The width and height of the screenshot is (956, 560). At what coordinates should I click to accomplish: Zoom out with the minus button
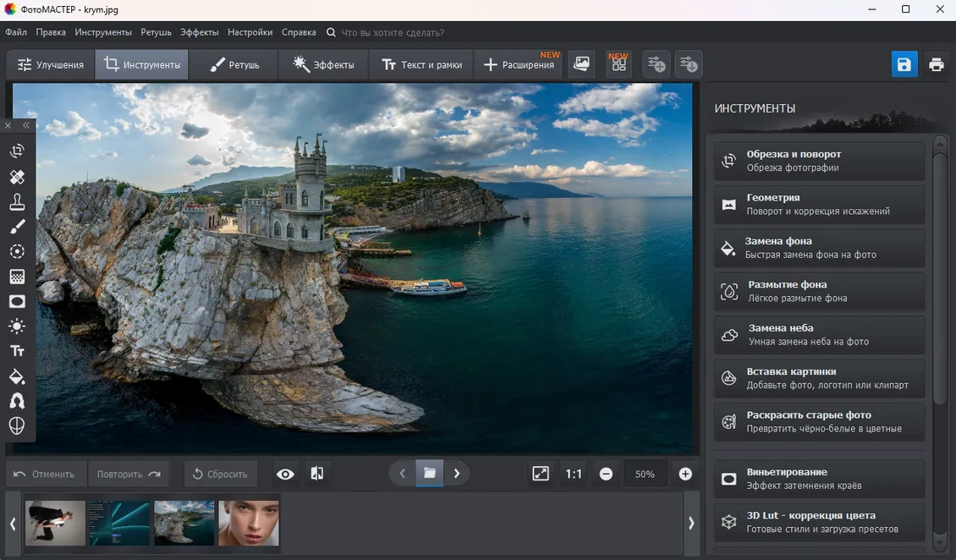click(606, 474)
